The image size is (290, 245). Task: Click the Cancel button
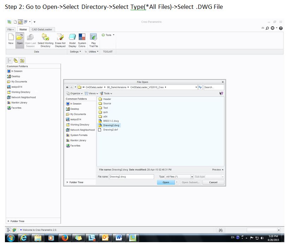213,182
